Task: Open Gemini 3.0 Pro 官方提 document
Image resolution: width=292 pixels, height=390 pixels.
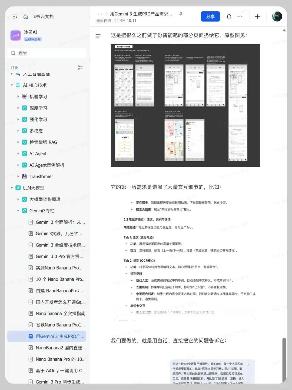Action: click(59, 256)
